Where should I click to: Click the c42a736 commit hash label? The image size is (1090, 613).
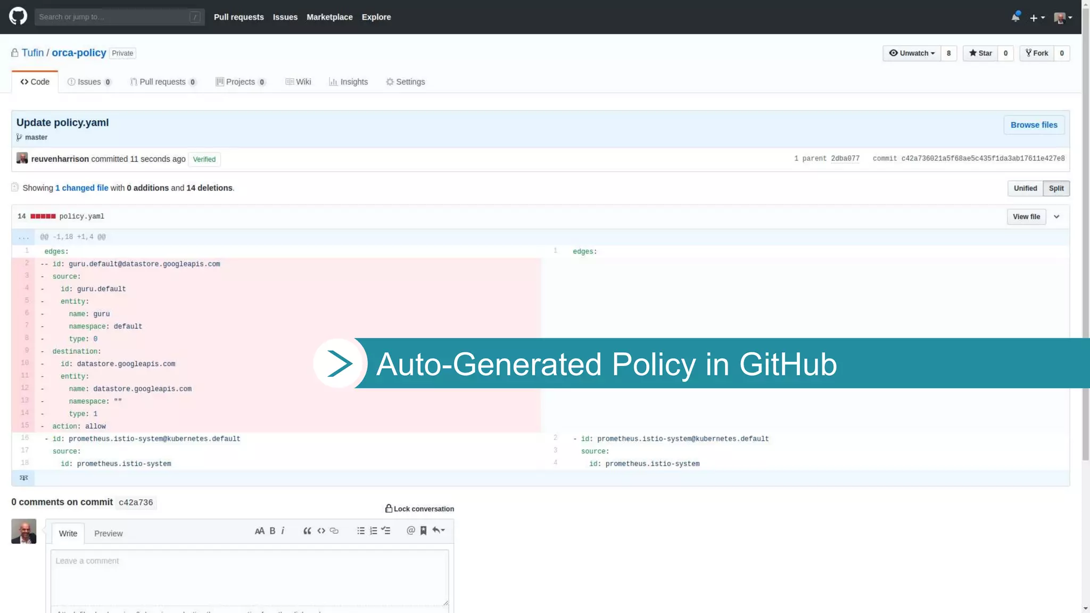[x=136, y=502]
